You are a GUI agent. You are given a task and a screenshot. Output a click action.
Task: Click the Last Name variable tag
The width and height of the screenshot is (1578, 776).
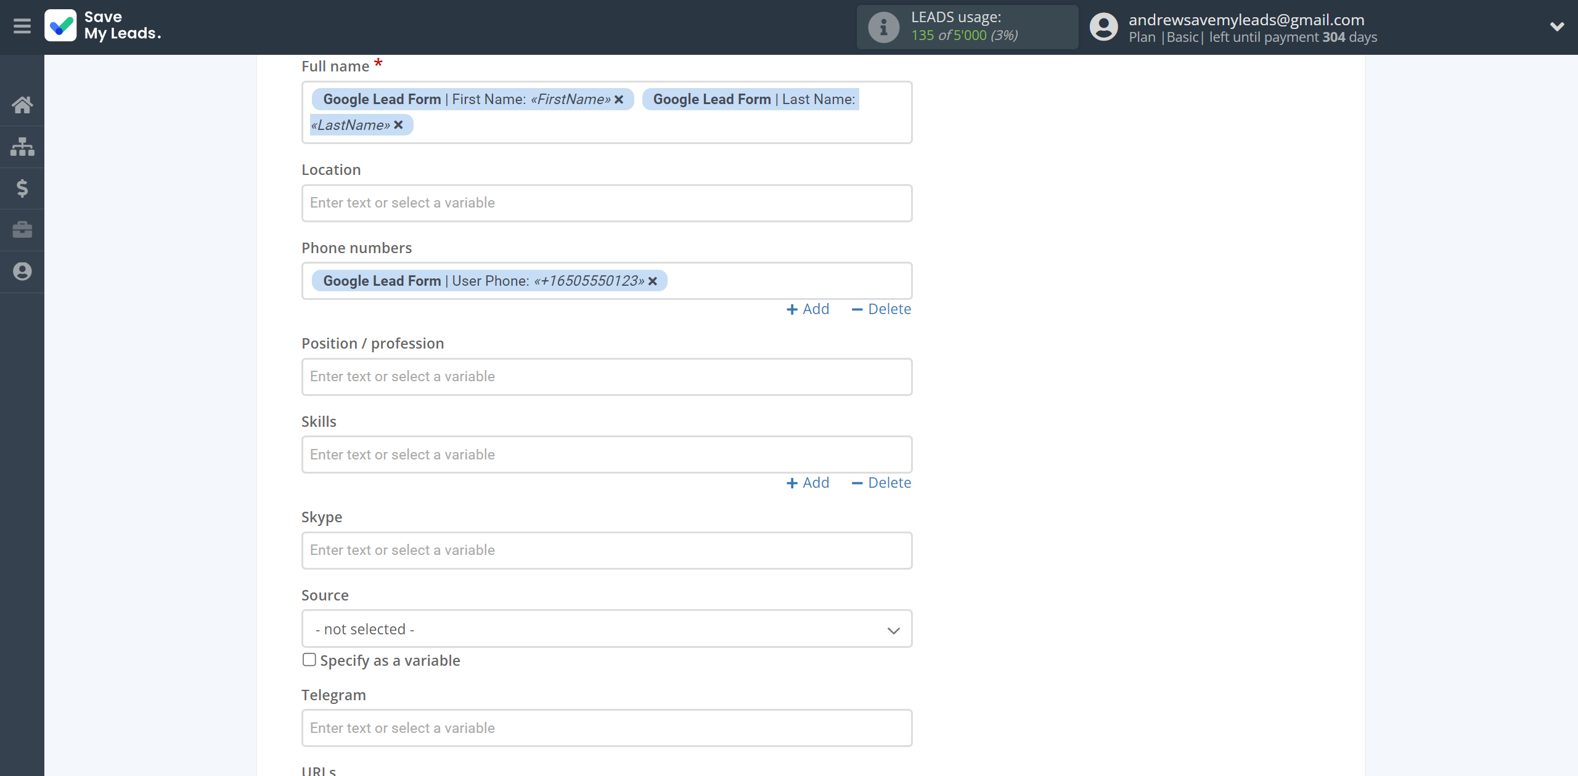point(750,99)
